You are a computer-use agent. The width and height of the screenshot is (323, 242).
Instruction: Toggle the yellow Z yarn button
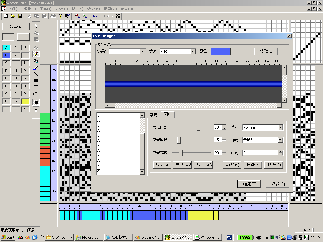(x=25, y=101)
